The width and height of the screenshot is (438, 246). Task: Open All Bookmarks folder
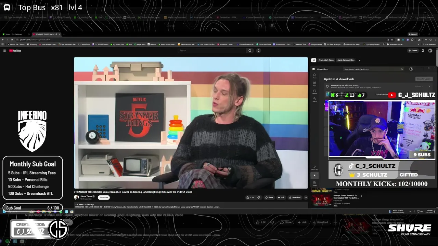429,44
